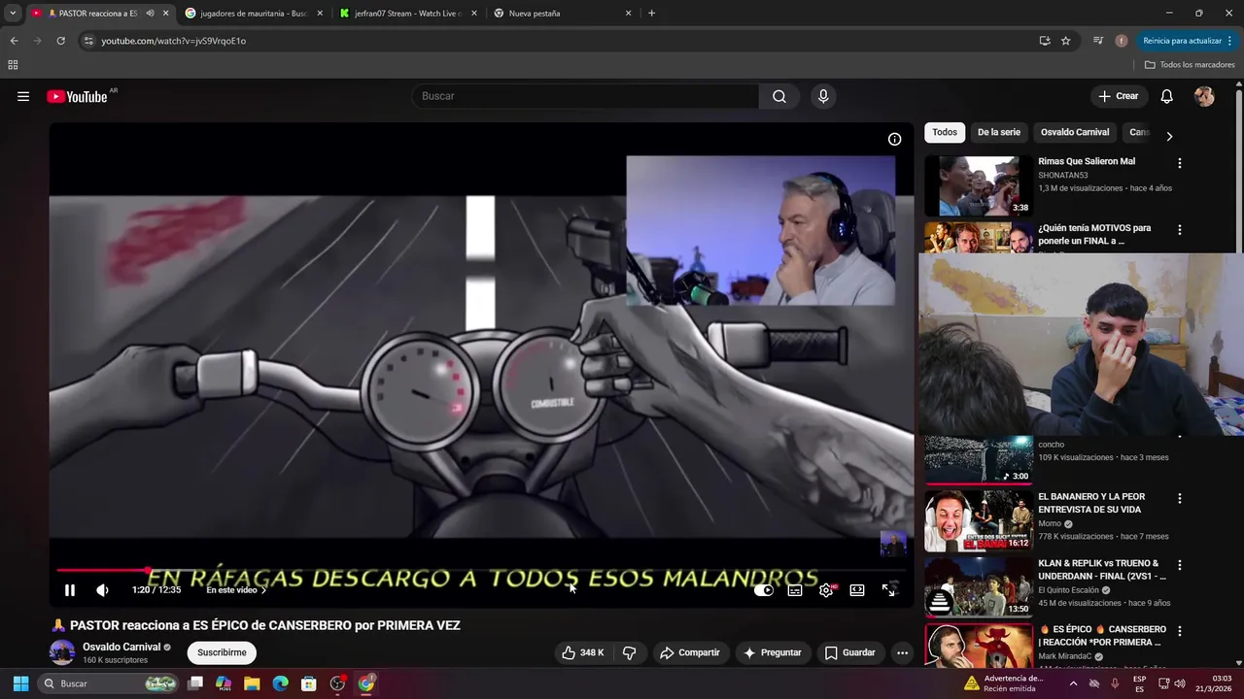Dislike the video
Viewport: 1244px width, 699px height.
click(630, 652)
